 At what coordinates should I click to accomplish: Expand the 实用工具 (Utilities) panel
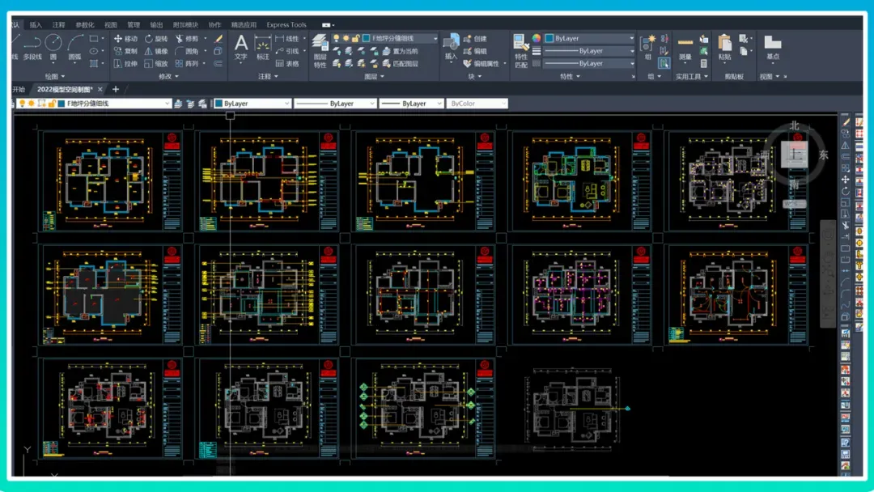(692, 76)
